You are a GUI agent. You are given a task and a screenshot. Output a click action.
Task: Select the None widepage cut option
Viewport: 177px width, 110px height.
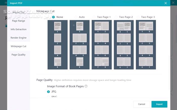(x=53, y=17)
